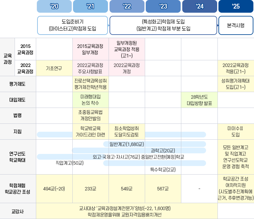Click the (특성화고)학점제 도입 phase box
This screenshot has height=219, width=254.
tap(163, 25)
